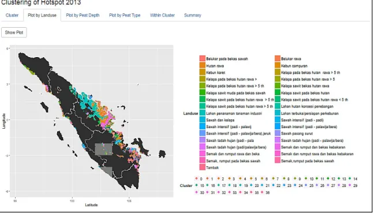
Task: Click the Show Plot button
Action: (x=14, y=32)
